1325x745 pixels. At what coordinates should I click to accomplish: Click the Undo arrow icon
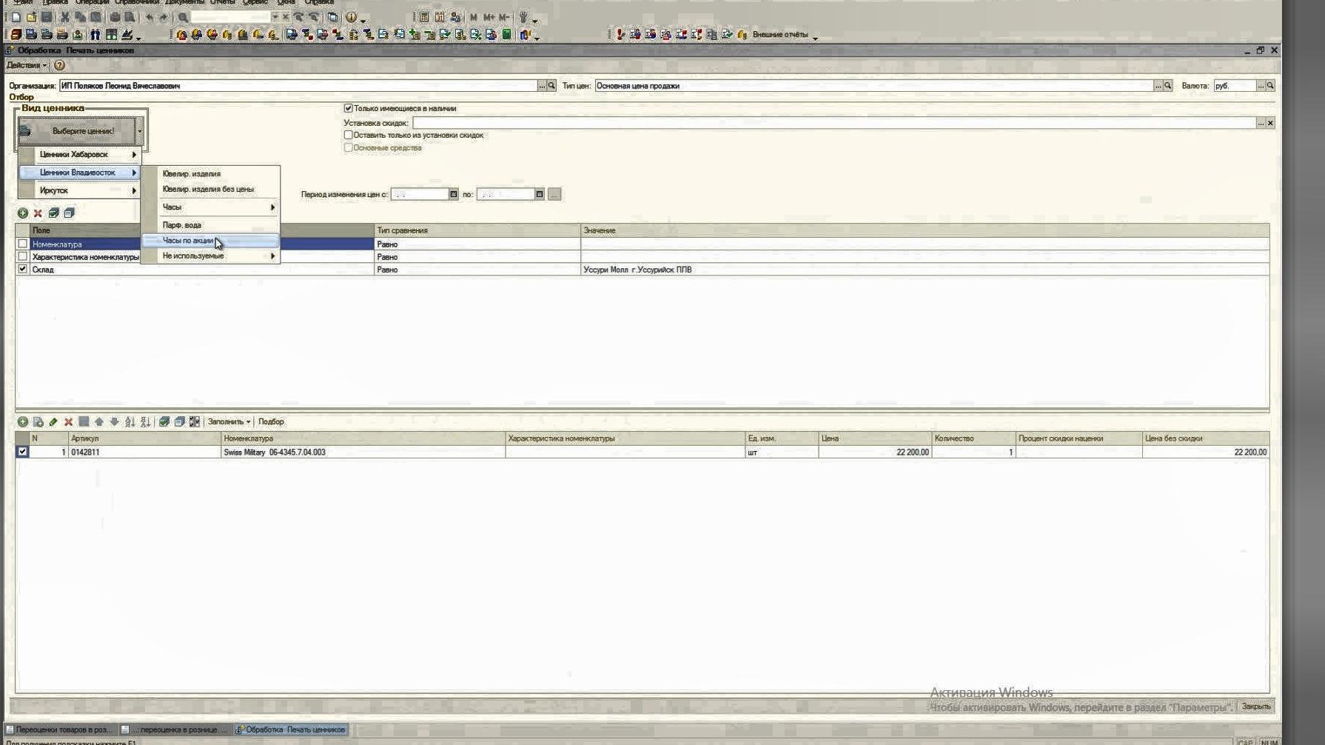150,17
